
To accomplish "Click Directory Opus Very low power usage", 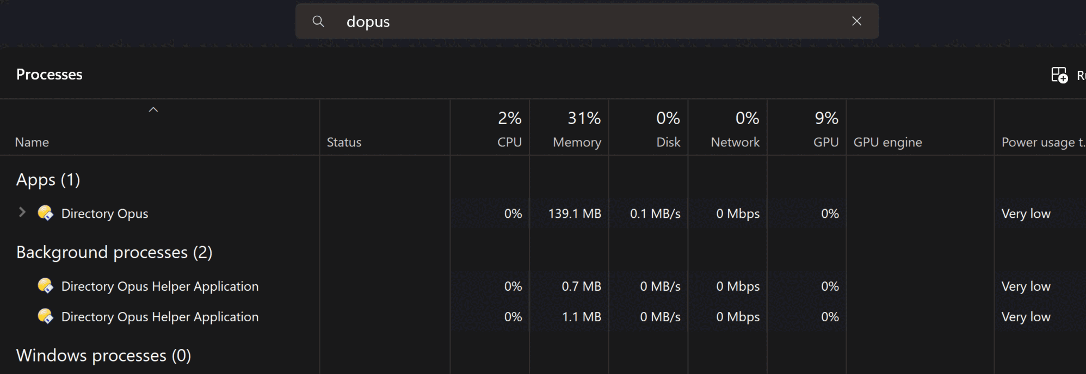I will click(1026, 213).
